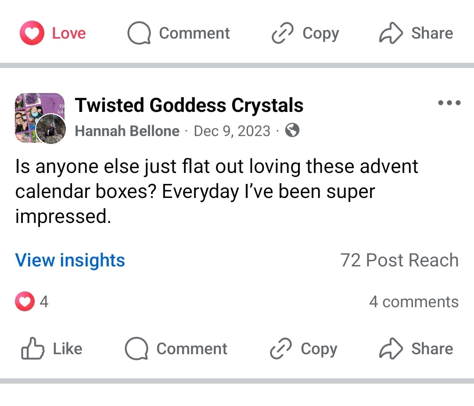
Task: Open the three-dot post options menu
Action: click(449, 103)
